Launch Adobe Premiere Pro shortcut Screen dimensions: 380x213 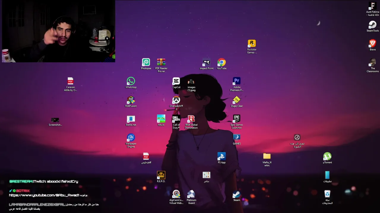(x=237, y=84)
